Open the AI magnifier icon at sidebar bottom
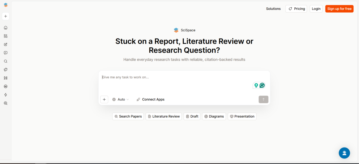The width and height of the screenshot is (359, 164). pyautogui.click(x=6, y=103)
